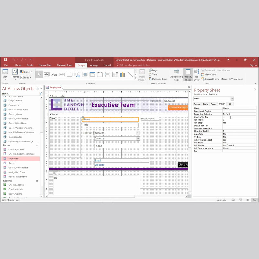Select the Label control tool
Screen dimensions: 259x259
pos(54,74)
